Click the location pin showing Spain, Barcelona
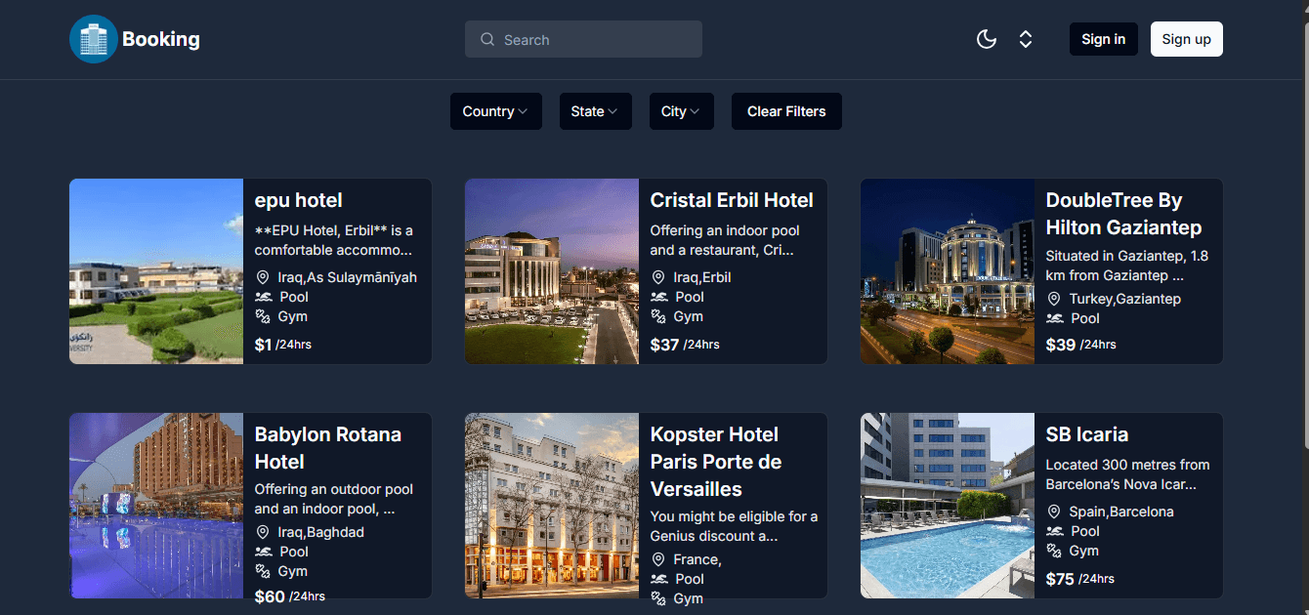1309x615 pixels. coord(1053,512)
